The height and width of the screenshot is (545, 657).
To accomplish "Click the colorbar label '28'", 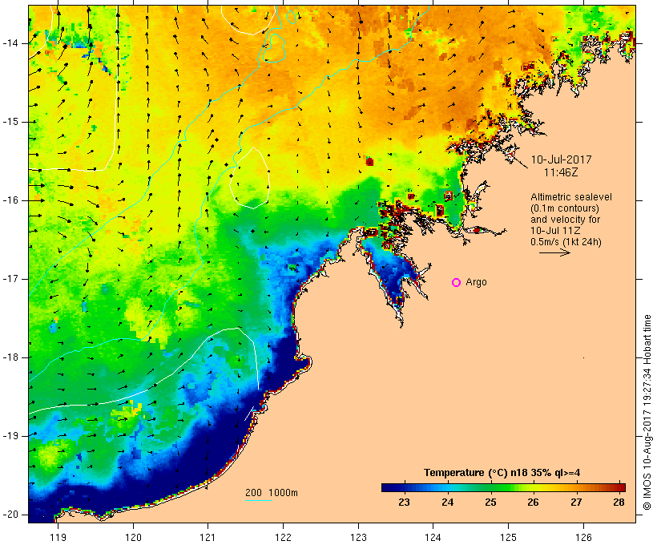I will 619,503.
